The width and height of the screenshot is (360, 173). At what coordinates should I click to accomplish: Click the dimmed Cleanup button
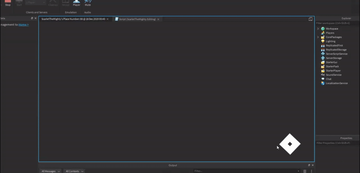click(x=53, y=3)
